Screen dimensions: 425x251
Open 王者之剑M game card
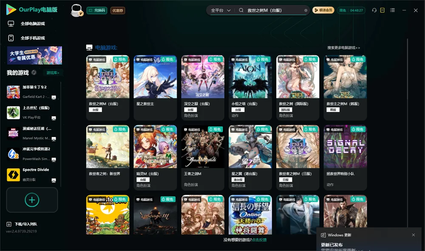pos(203,158)
